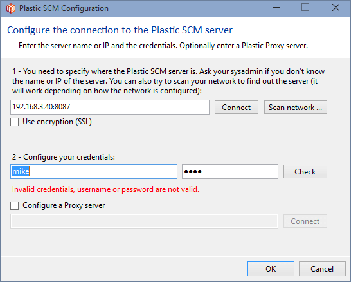Minimize the Plastic SCM Configuration window
This screenshot has width=351, height=282.
click(x=276, y=8)
